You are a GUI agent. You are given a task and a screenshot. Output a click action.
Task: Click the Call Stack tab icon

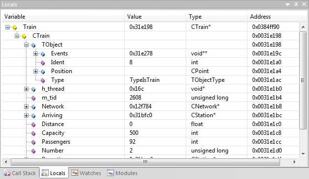pos(7,173)
